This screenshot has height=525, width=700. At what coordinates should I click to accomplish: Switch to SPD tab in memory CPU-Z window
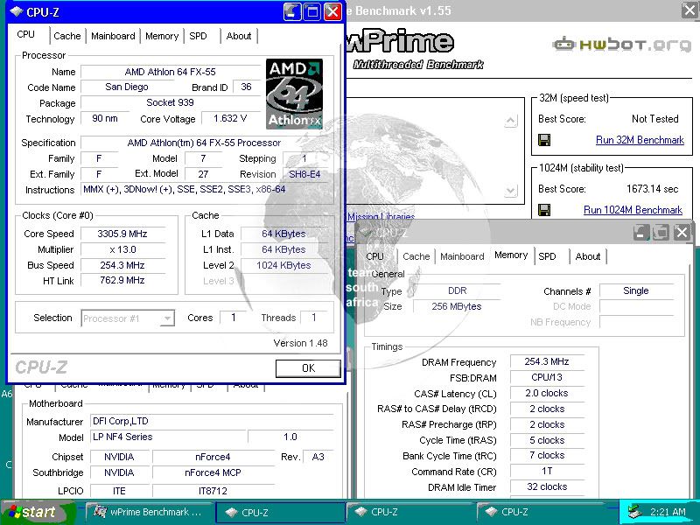pyautogui.click(x=547, y=256)
